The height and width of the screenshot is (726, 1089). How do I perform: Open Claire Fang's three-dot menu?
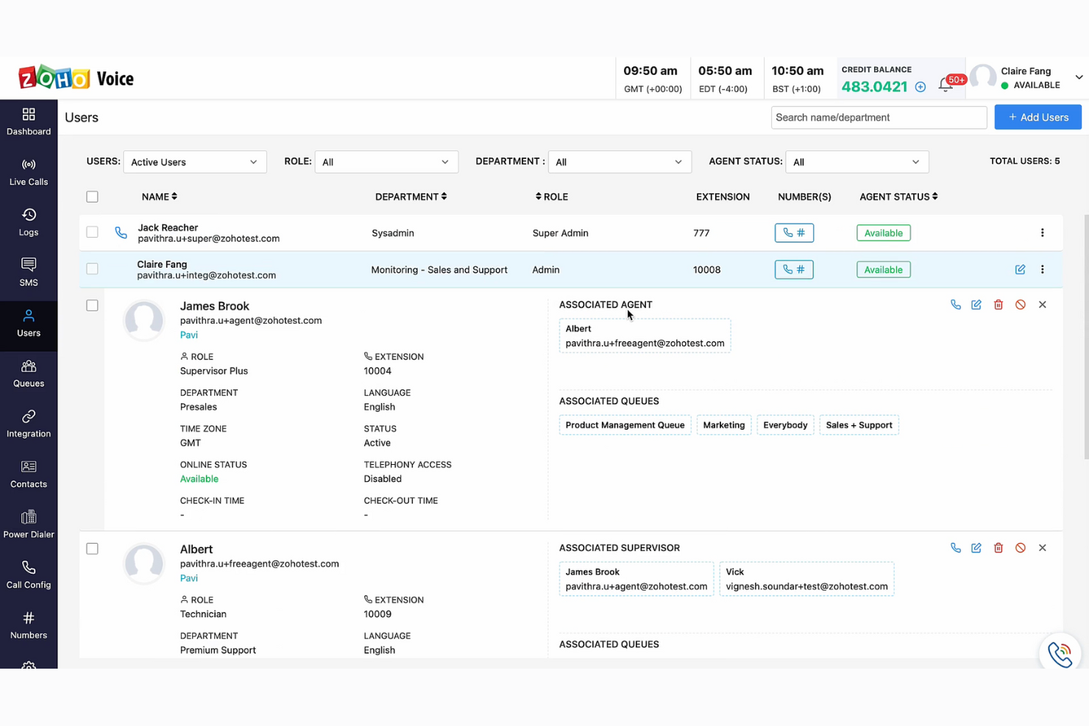(1043, 269)
